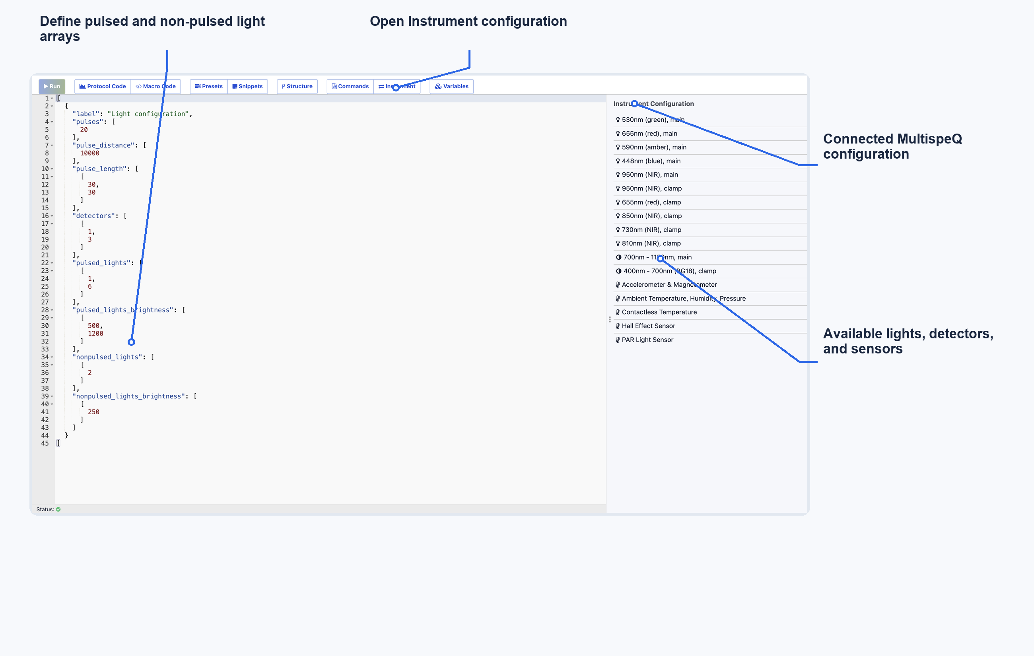Collapse the detectors array at line 16
The height and width of the screenshot is (656, 1034).
(52, 216)
